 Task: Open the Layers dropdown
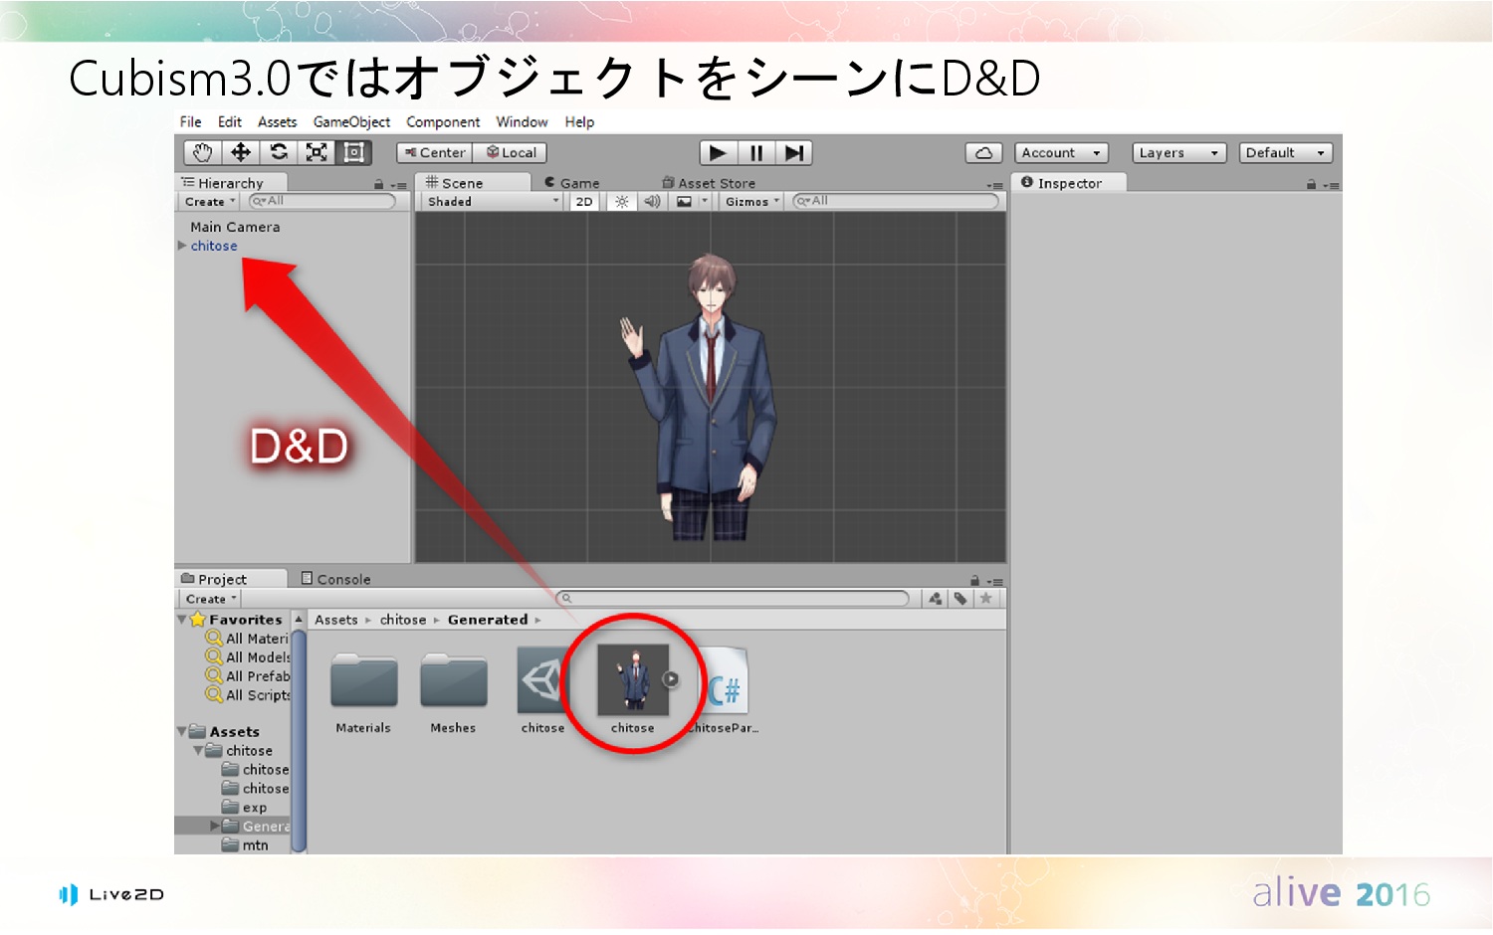1178,153
